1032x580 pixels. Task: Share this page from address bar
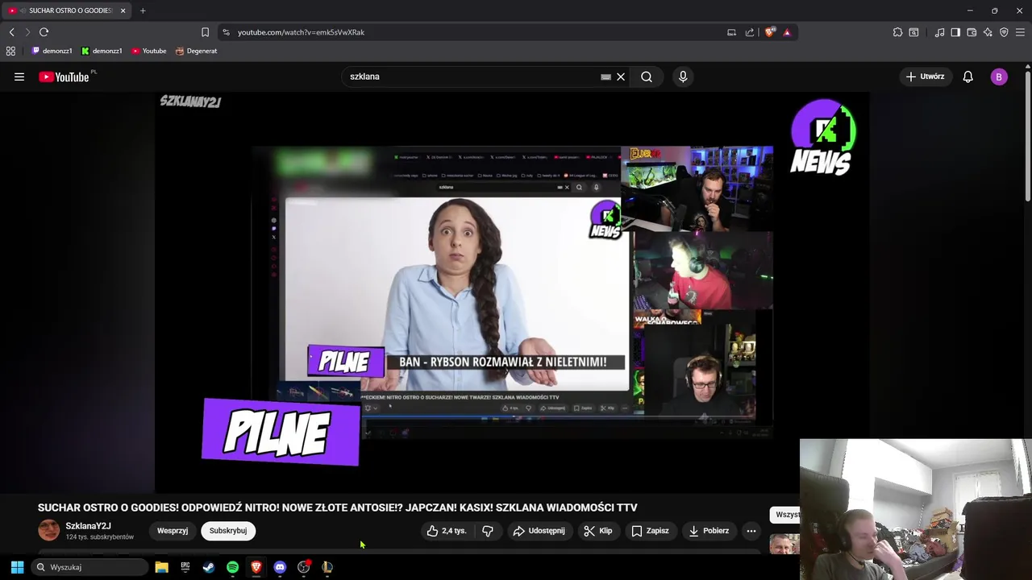(750, 32)
